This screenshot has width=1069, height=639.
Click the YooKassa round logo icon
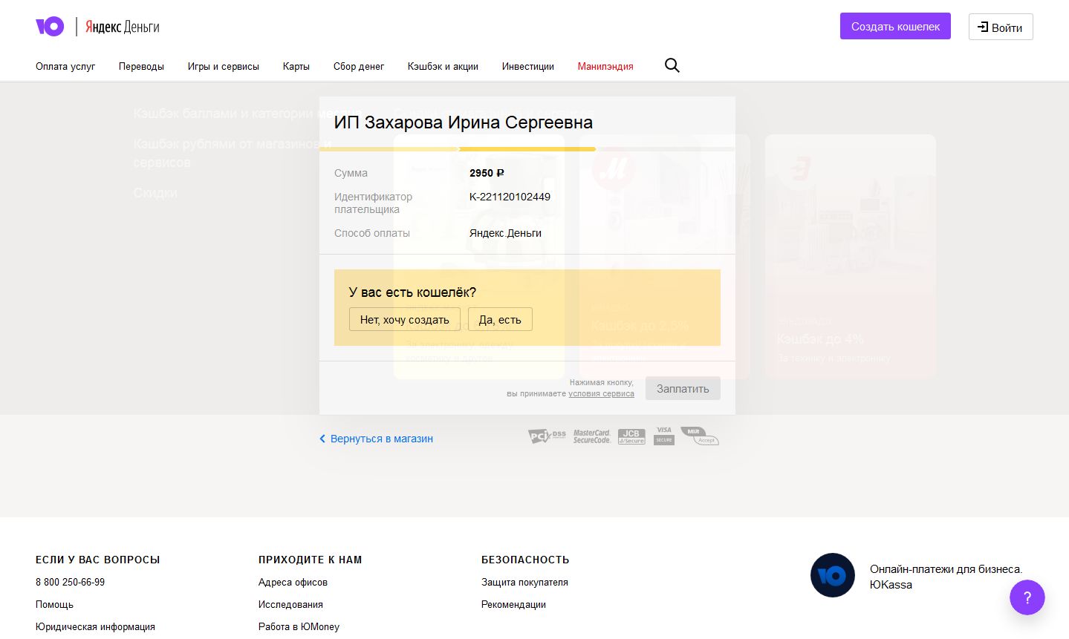pos(833,575)
